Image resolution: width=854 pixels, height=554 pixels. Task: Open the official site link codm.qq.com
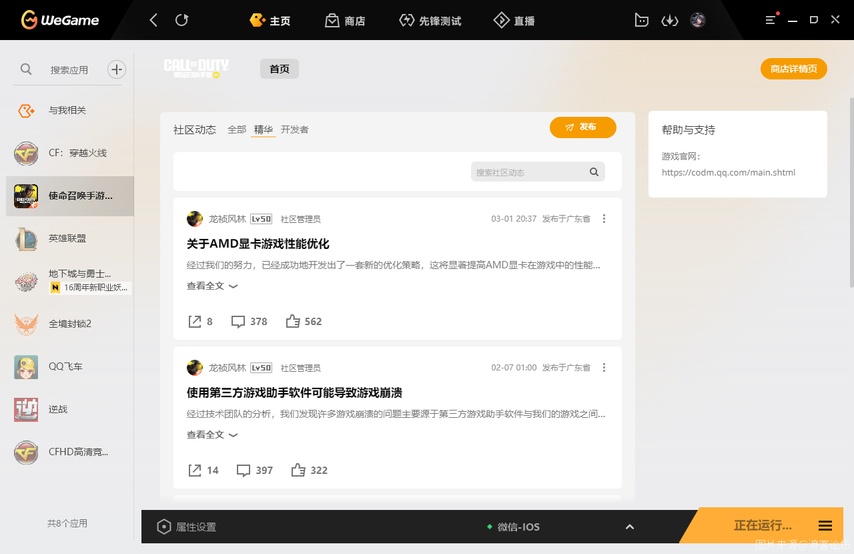point(729,172)
